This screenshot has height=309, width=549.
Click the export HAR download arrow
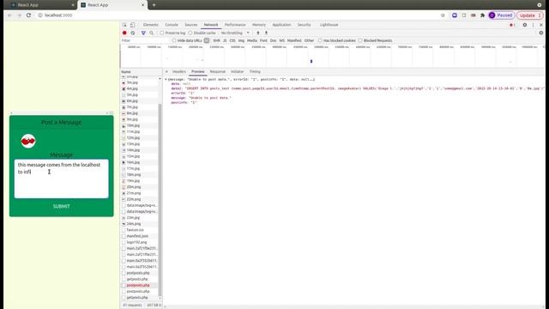pyautogui.click(x=266, y=33)
